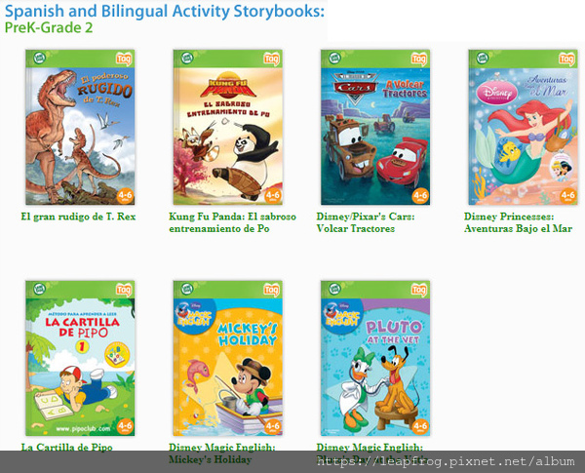Click La Cartilla de Pipo title link
Viewport: 585px width, 473px height.
66,448
